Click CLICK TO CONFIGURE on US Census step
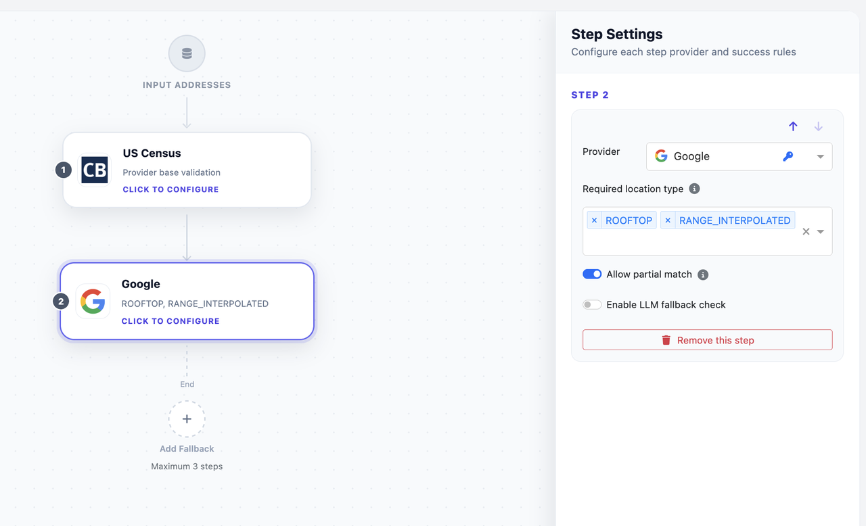Viewport: 866px width, 526px height. (x=170, y=189)
